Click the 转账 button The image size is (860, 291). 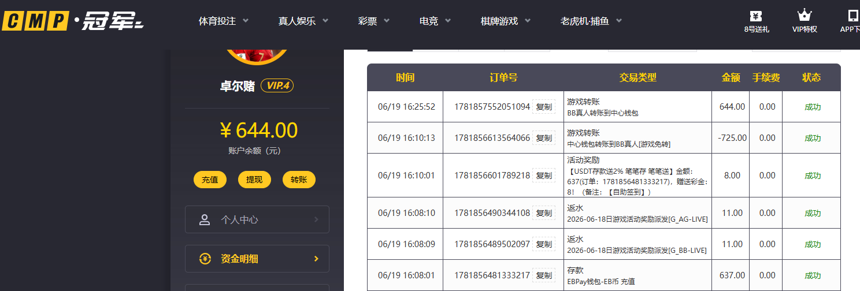click(x=299, y=180)
